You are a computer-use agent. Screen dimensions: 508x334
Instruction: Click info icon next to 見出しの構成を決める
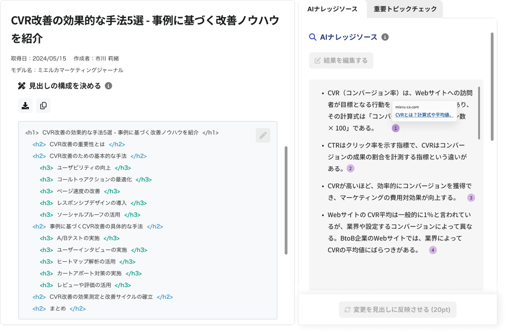coord(108,86)
